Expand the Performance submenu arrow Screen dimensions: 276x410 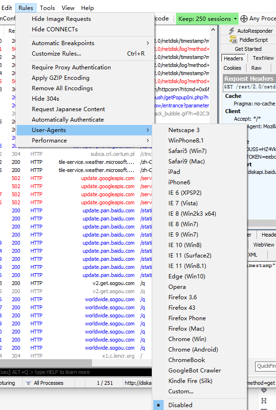[x=148, y=141]
